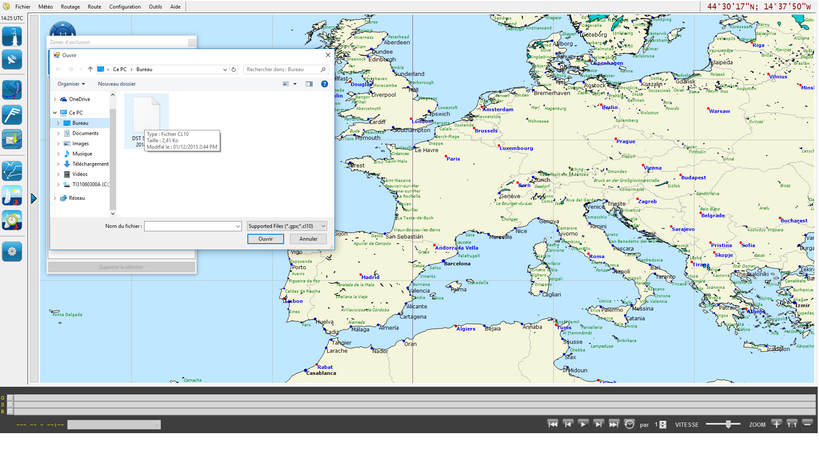819x460 pixels.
Task: Click the Annuler button
Action: point(308,239)
